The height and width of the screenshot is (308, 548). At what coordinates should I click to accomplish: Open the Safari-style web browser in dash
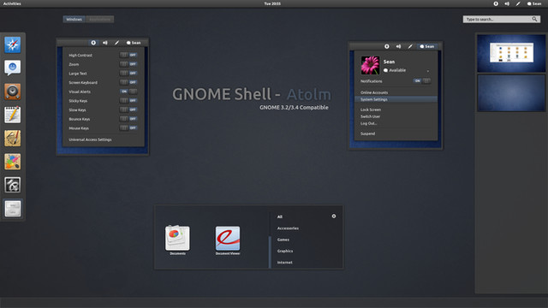coord(13,44)
